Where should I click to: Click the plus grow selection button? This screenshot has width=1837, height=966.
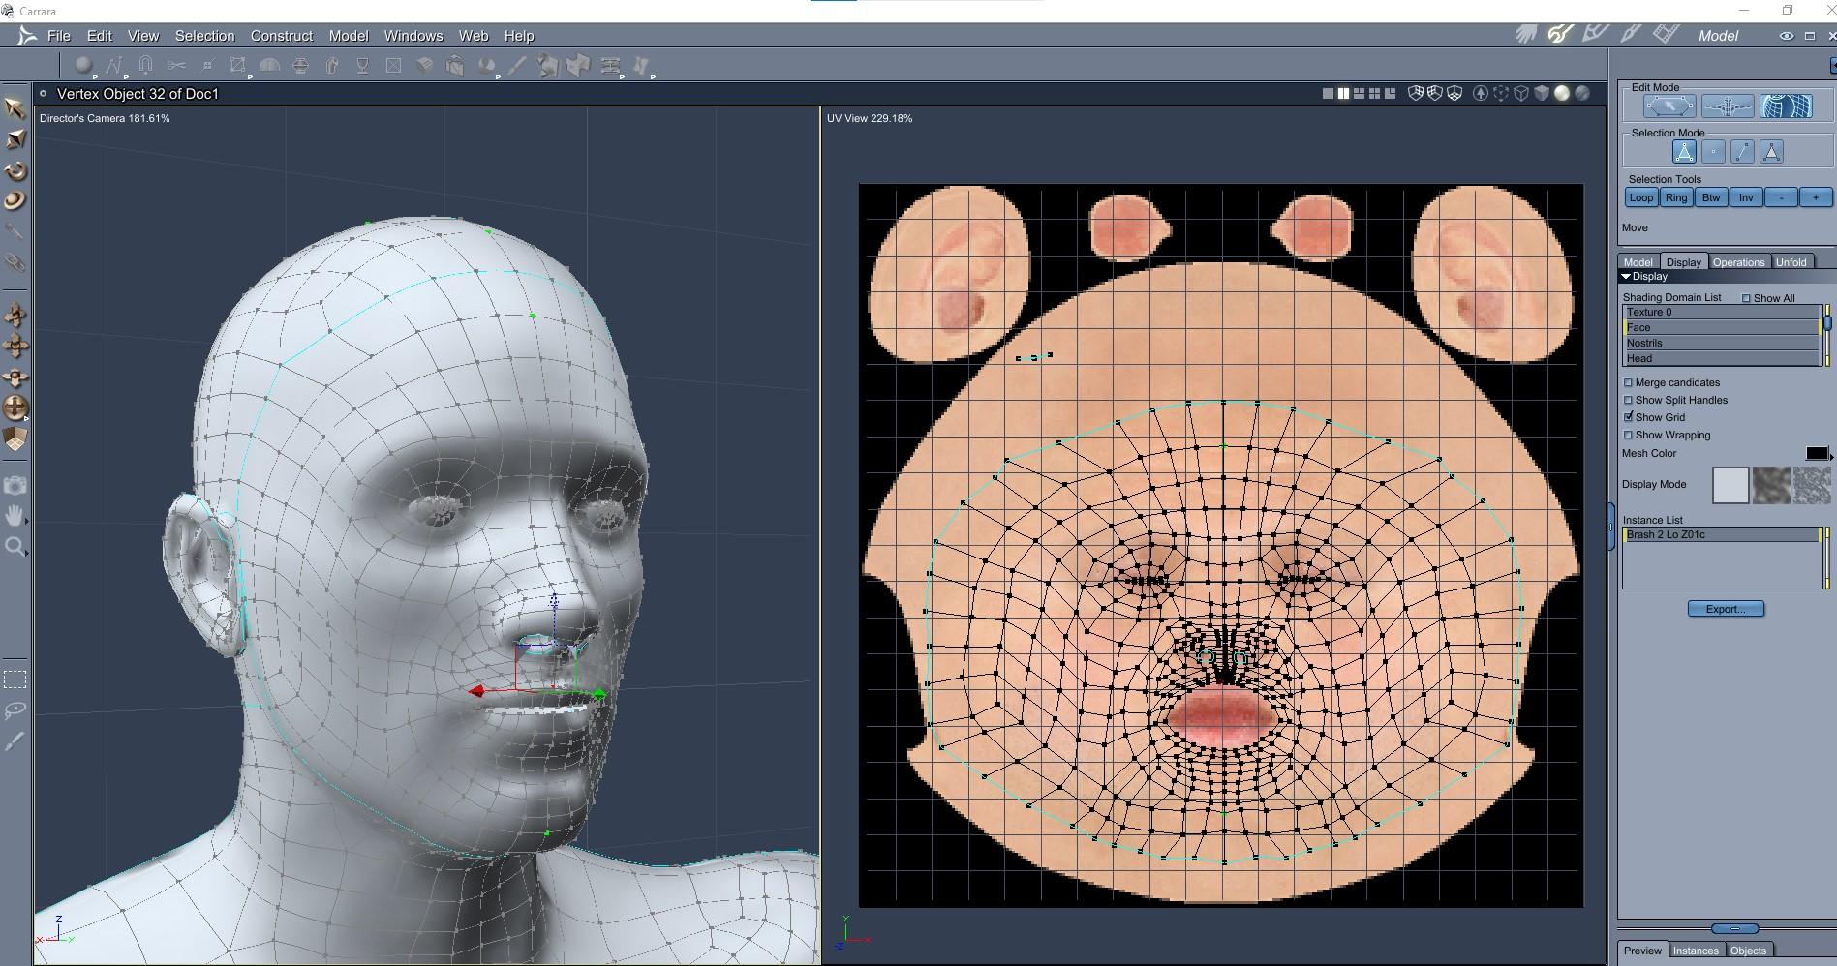1815,197
